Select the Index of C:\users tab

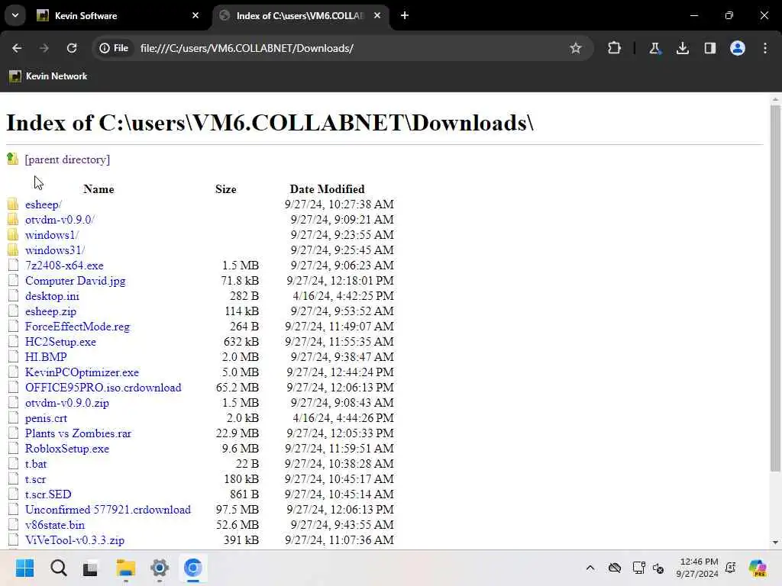coord(301,16)
